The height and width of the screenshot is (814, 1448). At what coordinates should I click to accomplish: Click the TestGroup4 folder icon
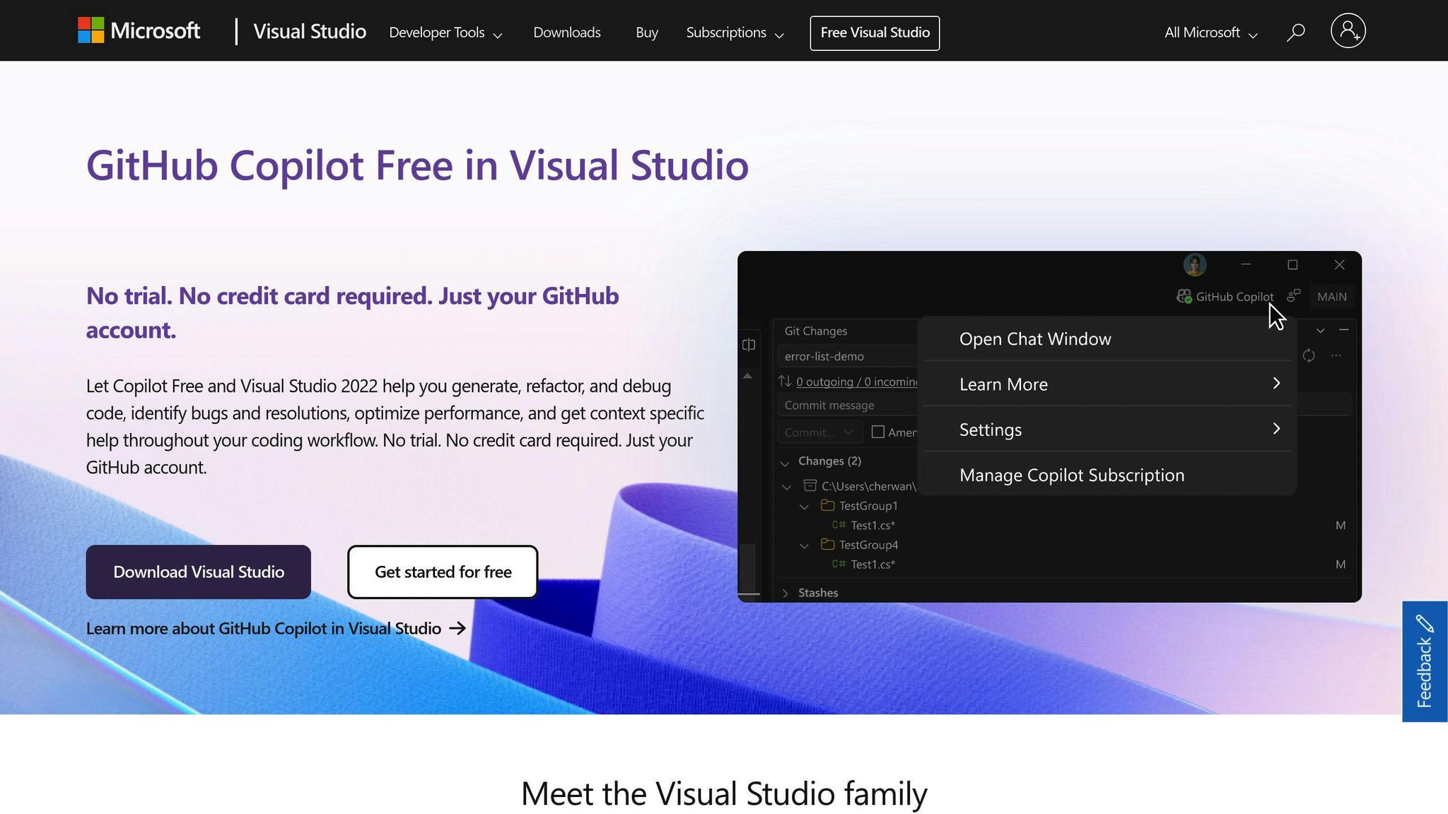[x=827, y=545]
